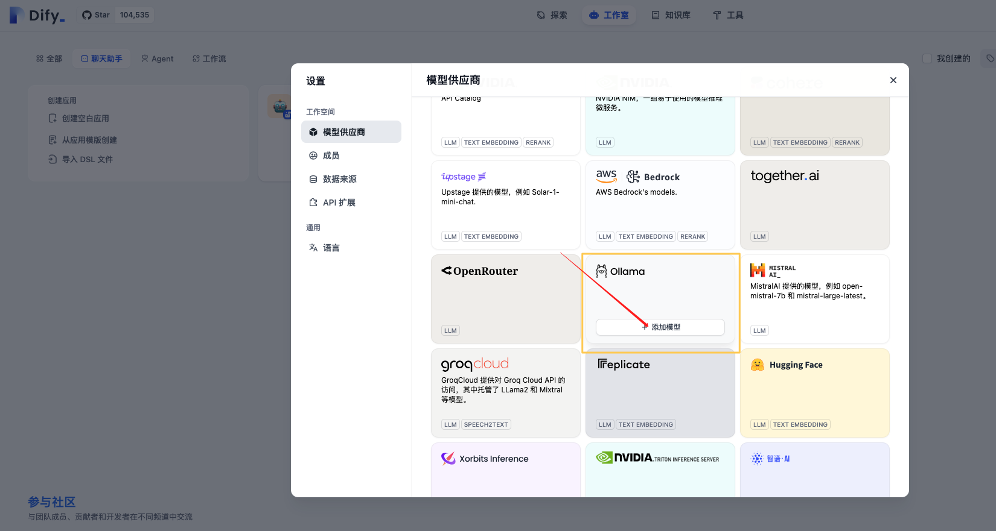996x531 pixels.
Task: Click the 探索 compass icon
Action: pos(541,15)
